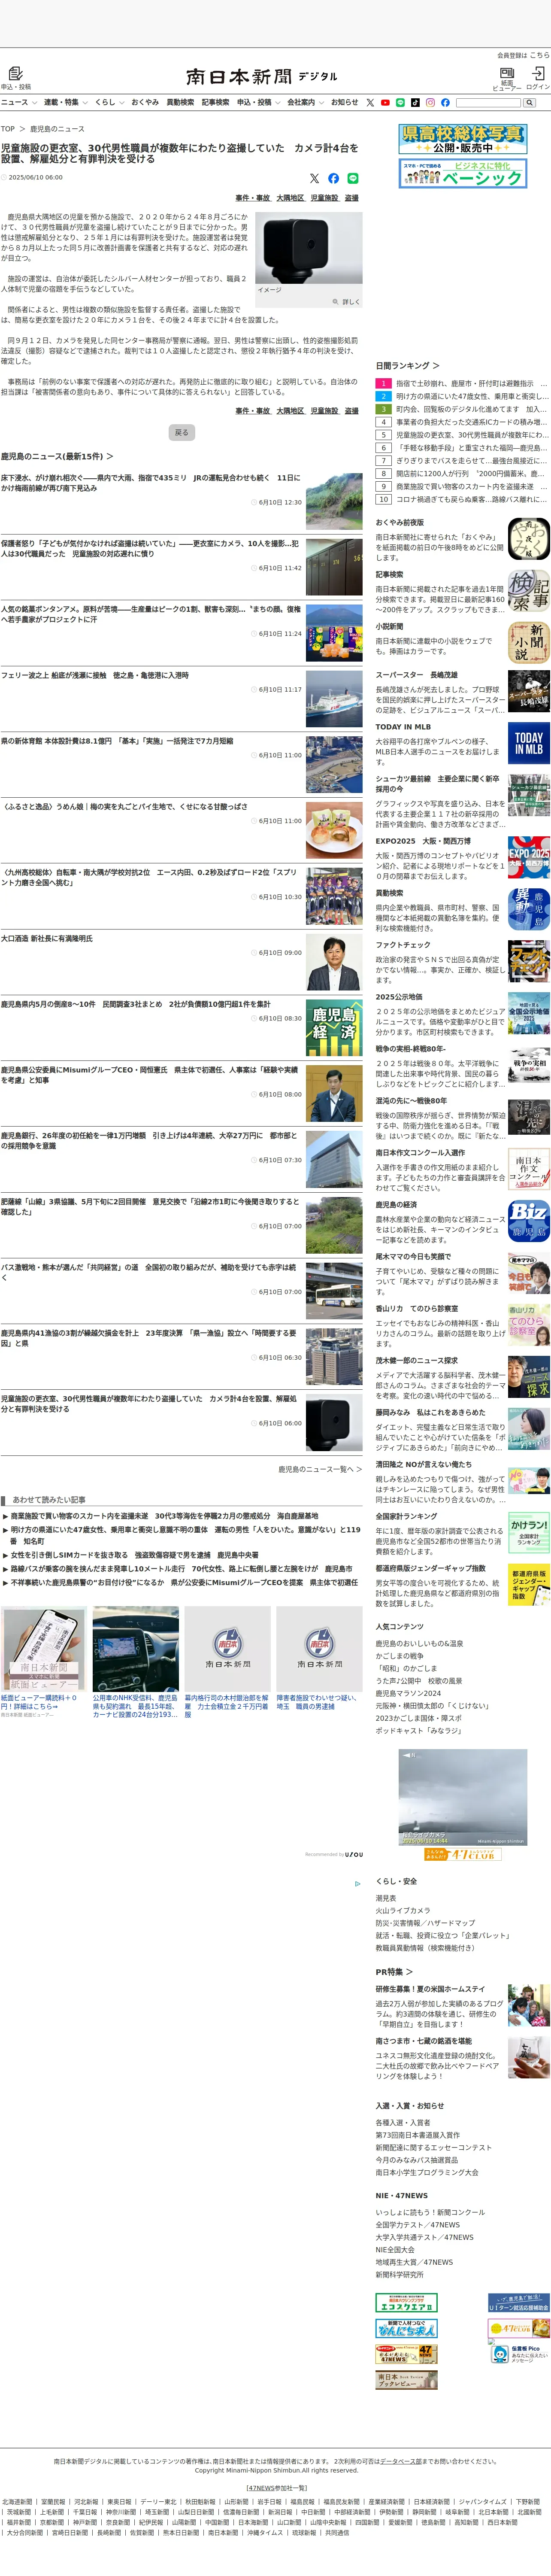This screenshot has height=2576, width=551.
Task: Click 火山ライブカメラ under くらし・安全
Action: 403,1910
